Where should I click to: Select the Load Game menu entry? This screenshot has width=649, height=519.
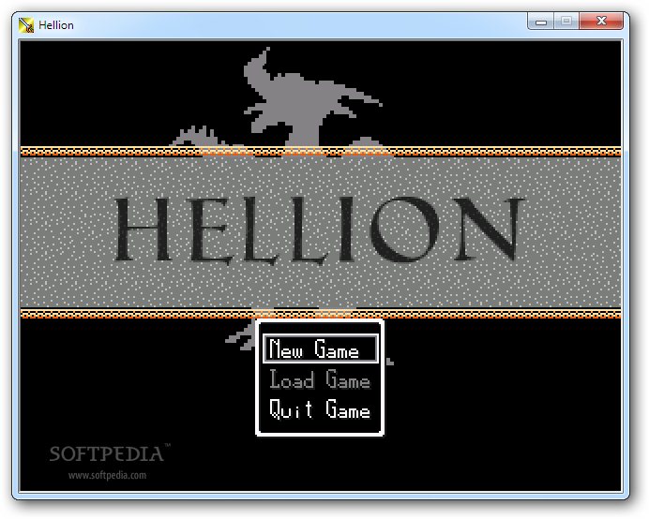[x=320, y=379]
